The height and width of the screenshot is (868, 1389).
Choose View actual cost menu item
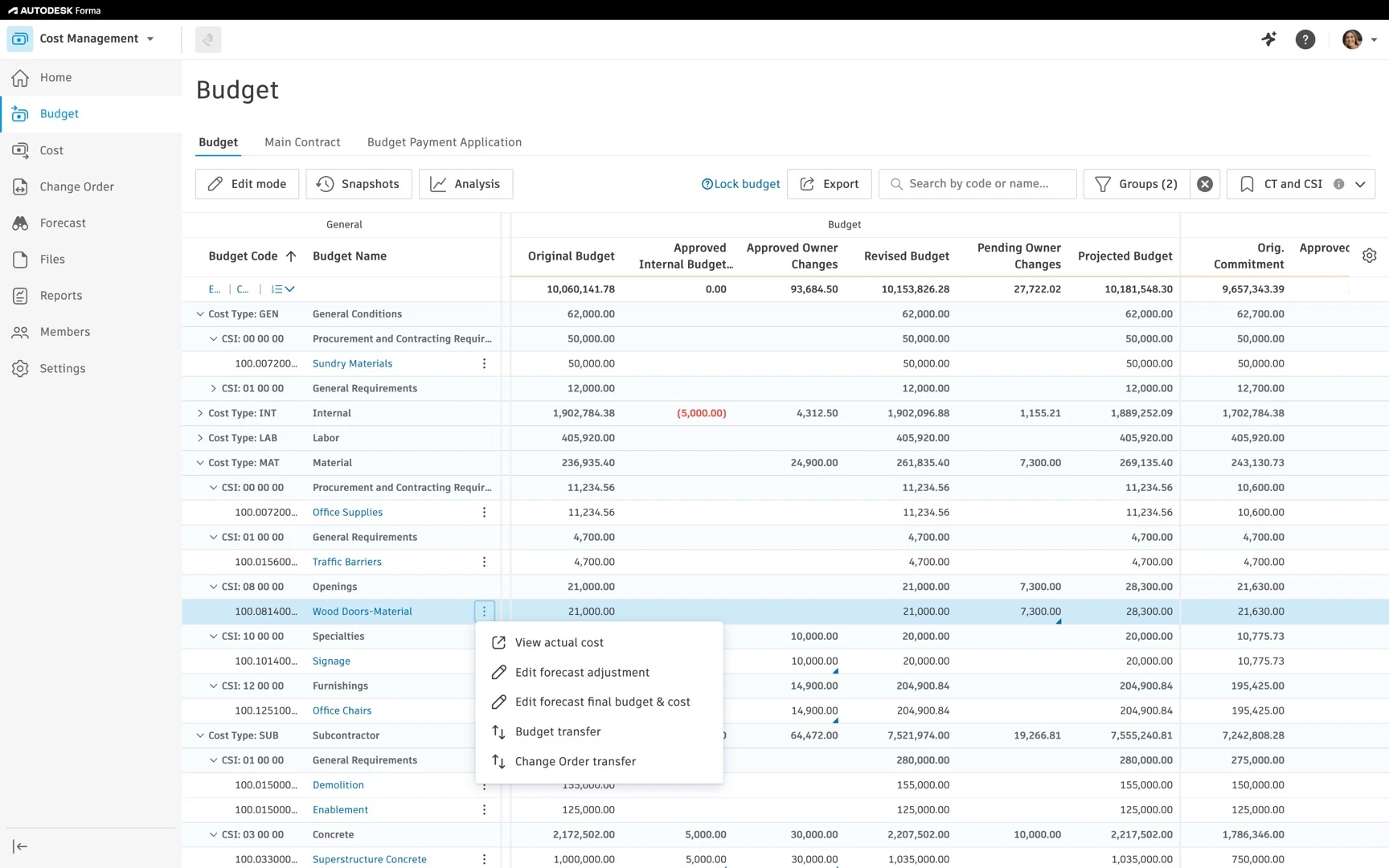pyautogui.click(x=600, y=643)
